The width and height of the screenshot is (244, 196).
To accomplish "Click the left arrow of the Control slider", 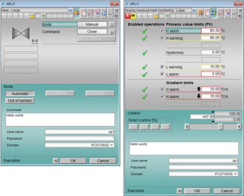I will [x=187, y=127].
